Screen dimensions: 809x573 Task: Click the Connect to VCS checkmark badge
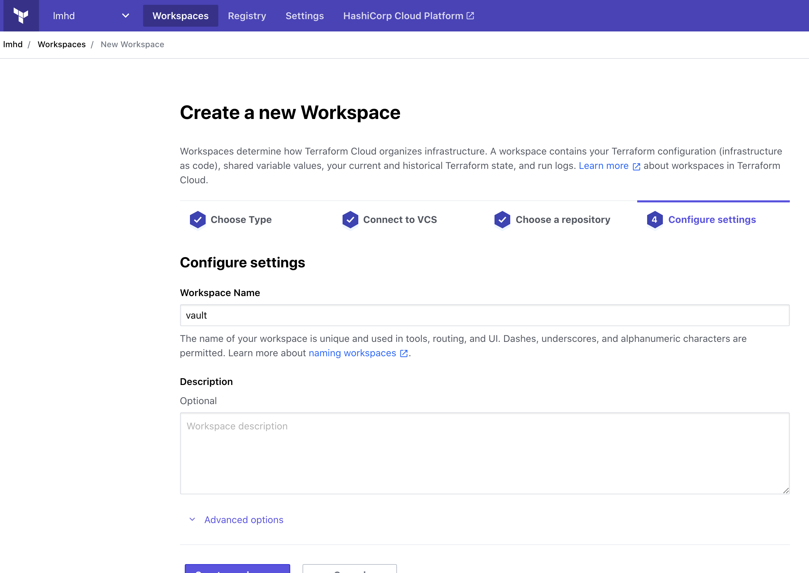[350, 219]
